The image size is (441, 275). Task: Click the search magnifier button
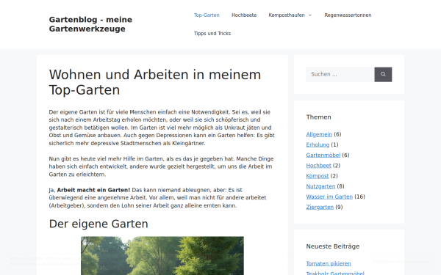point(383,74)
